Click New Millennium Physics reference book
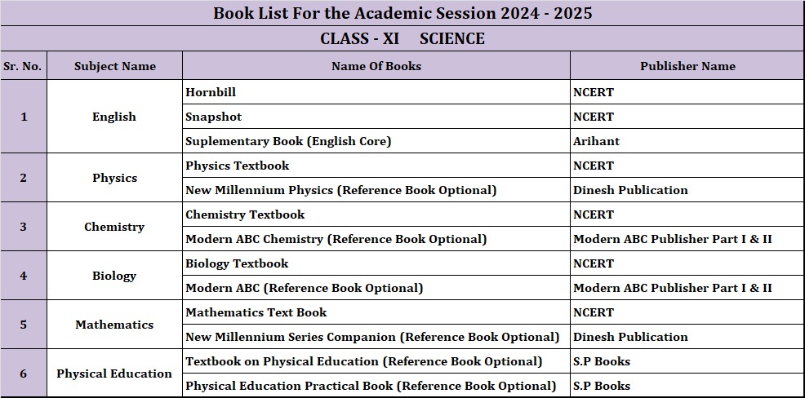The width and height of the screenshot is (805, 398). point(340,190)
